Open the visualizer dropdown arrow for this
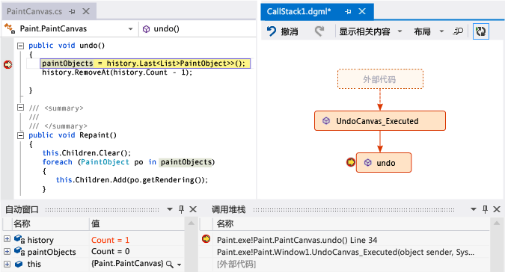The width and height of the screenshot is (505, 272). pos(179,265)
